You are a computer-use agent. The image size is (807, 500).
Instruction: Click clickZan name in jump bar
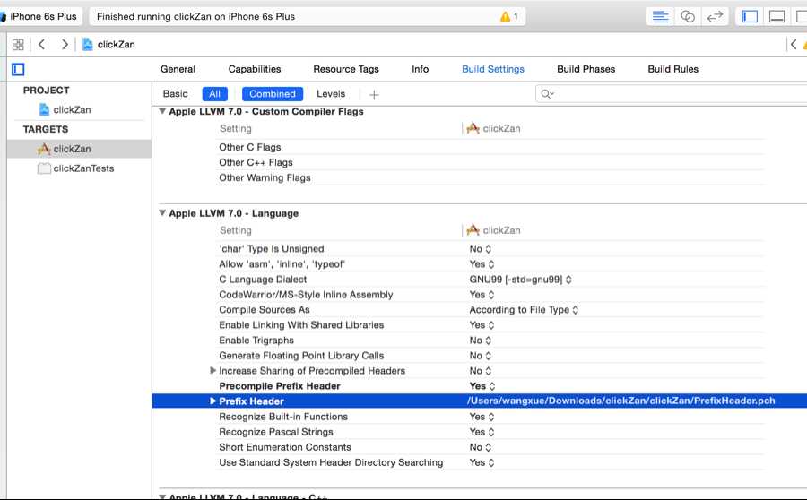click(117, 45)
